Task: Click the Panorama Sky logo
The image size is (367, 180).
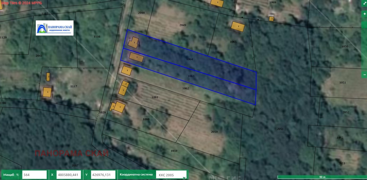Action: [55, 28]
